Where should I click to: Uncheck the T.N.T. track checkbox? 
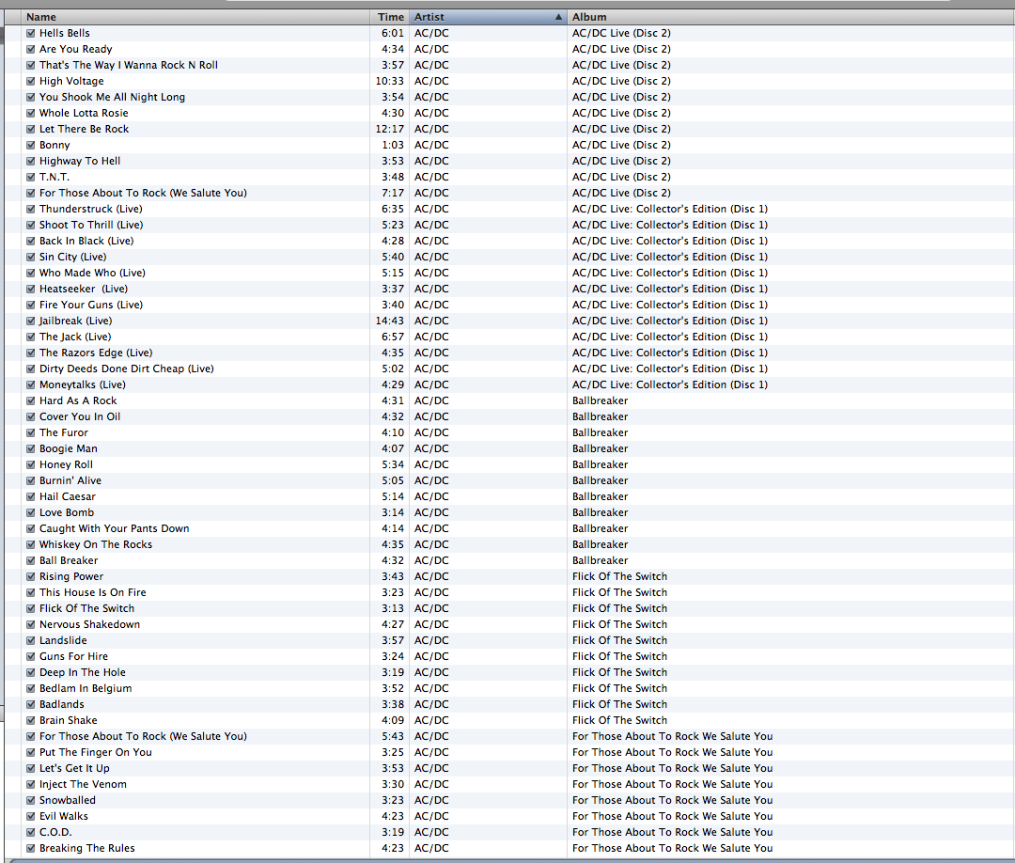tap(30, 177)
